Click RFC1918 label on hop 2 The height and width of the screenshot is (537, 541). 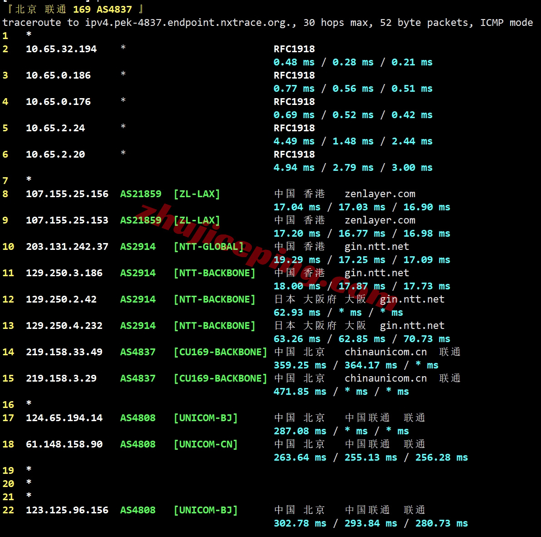tap(294, 49)
